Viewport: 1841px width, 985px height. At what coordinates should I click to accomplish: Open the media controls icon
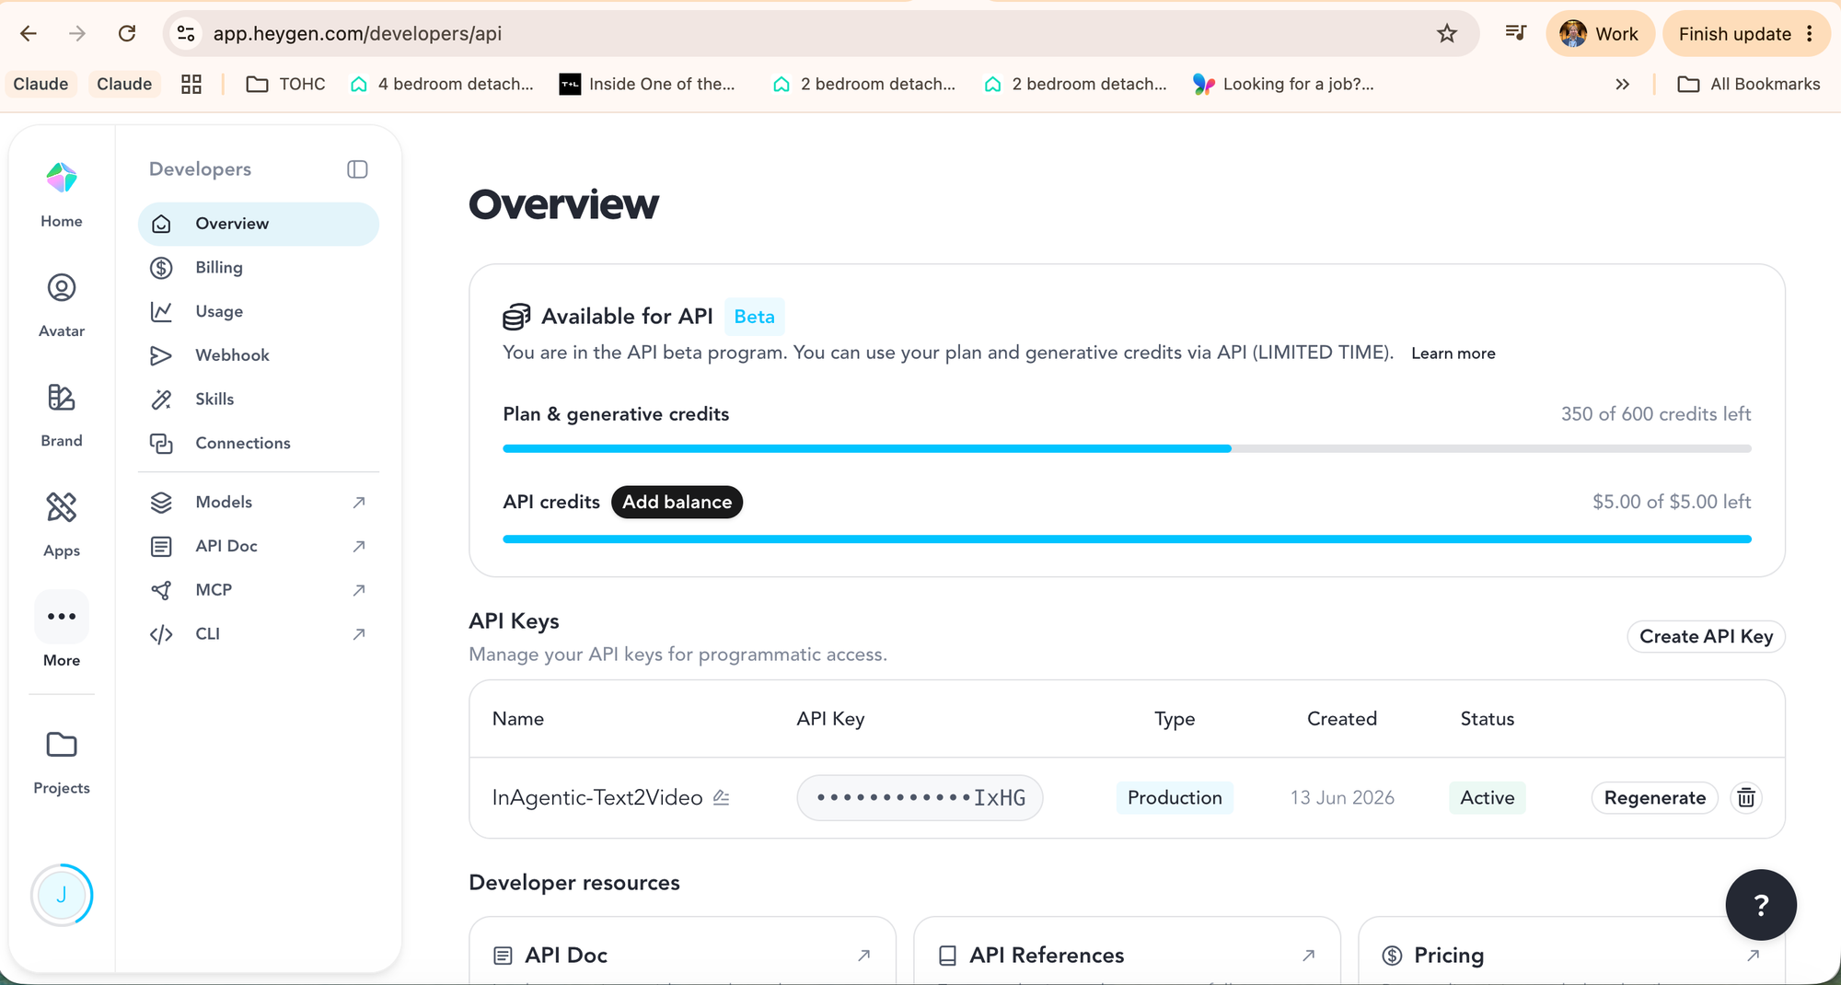pyautogui.click(x=1515, y=34)
